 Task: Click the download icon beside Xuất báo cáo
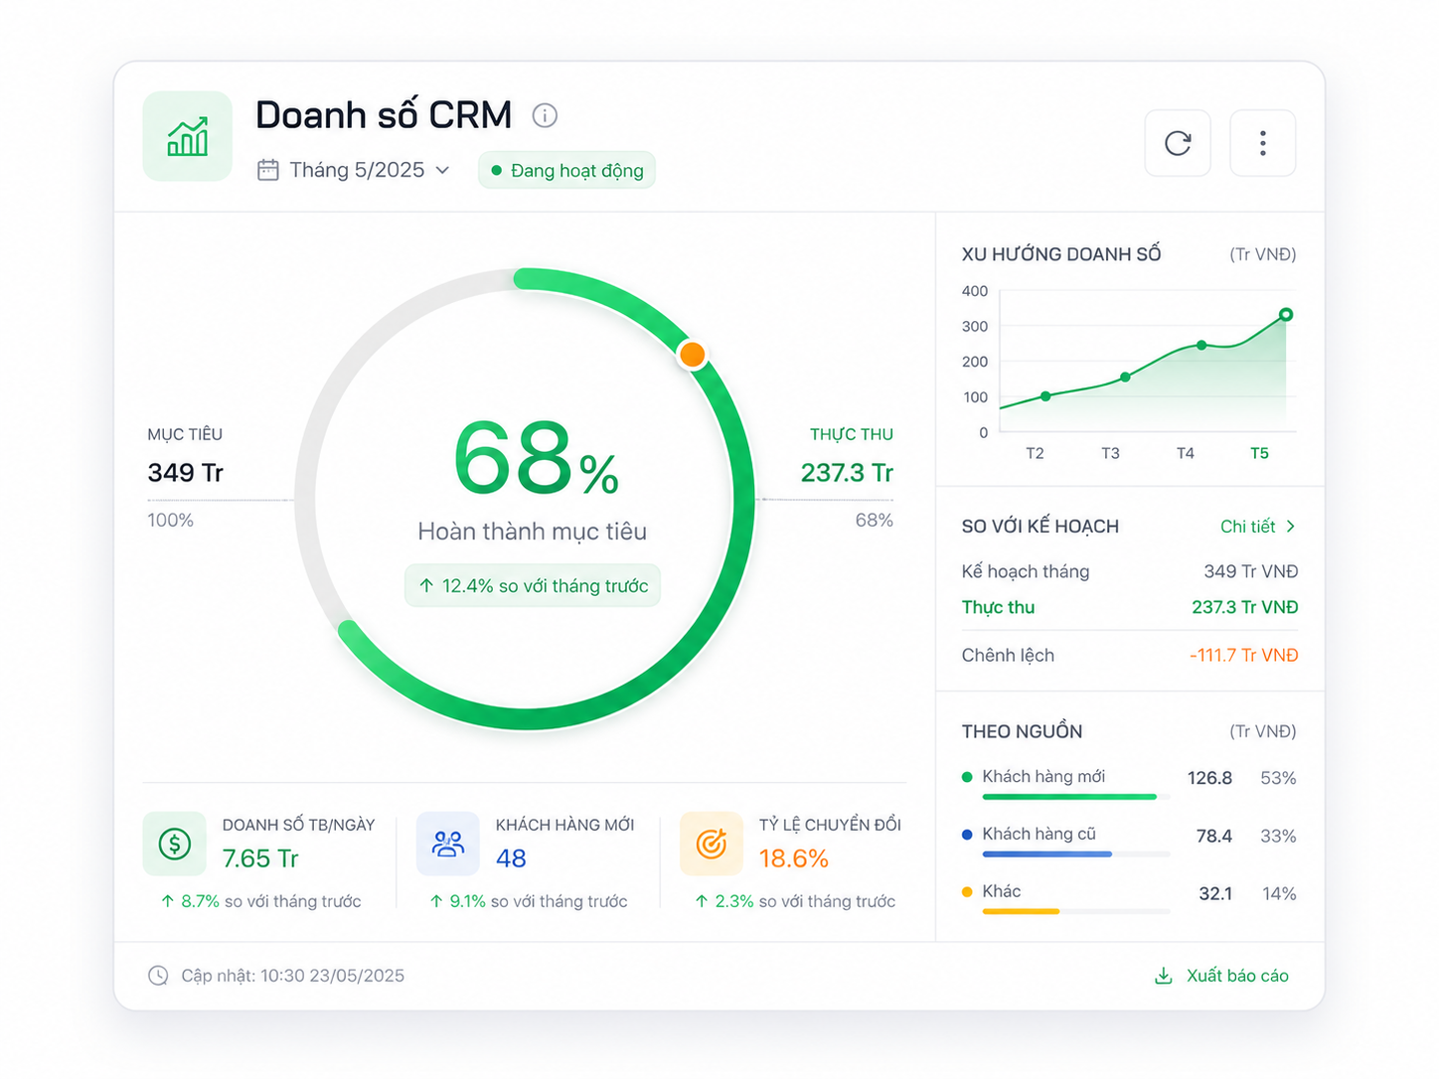click(1164, 976)
